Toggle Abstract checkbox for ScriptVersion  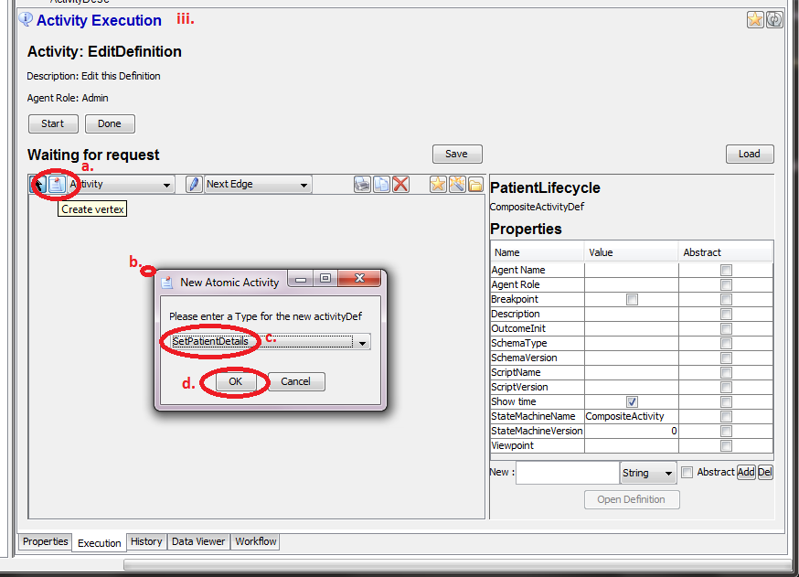coord(726,388)
